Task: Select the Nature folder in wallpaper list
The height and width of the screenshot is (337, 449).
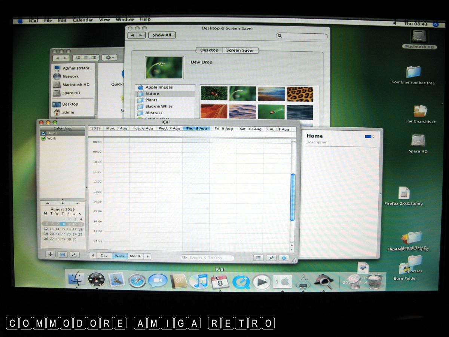Action: point(152,94)
